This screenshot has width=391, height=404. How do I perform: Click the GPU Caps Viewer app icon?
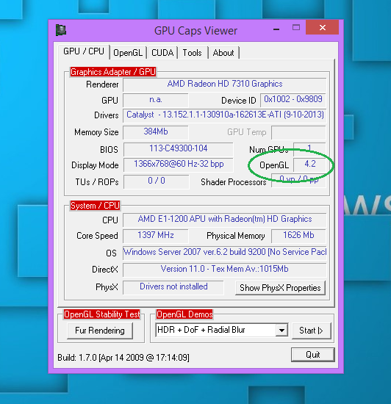(x=61, y=30)
